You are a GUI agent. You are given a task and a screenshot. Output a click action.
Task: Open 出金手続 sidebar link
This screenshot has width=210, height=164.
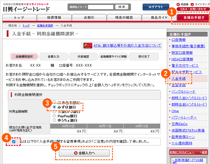pyautogui.click(x=178, y=85)
